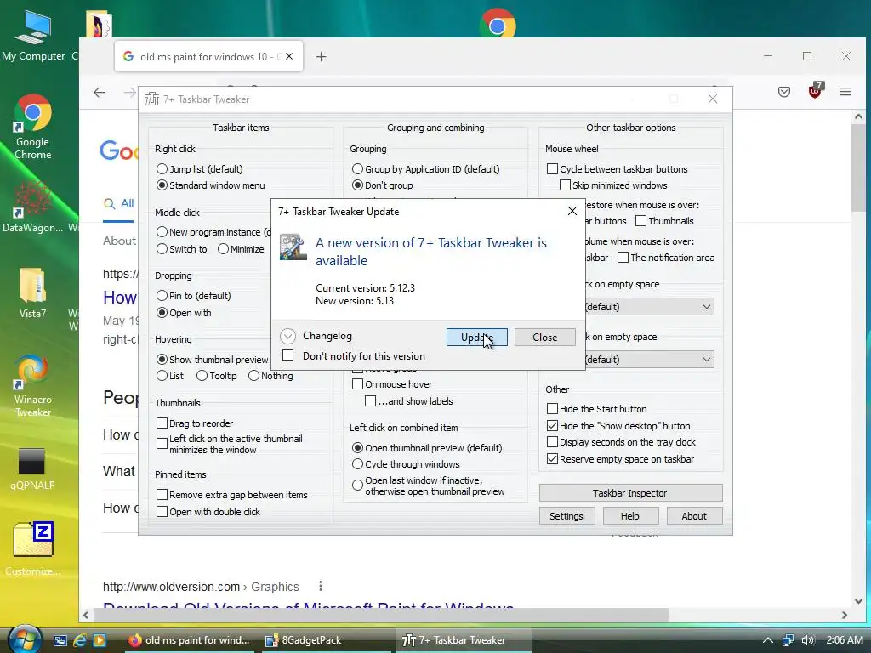871x653 pixels.
Task: Click the uBlock Origin extension icon
Action: point(816,90)
